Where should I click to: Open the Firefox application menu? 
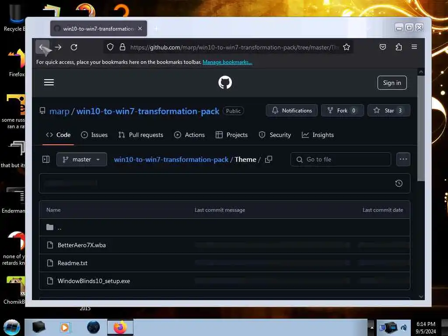[414, 47]
